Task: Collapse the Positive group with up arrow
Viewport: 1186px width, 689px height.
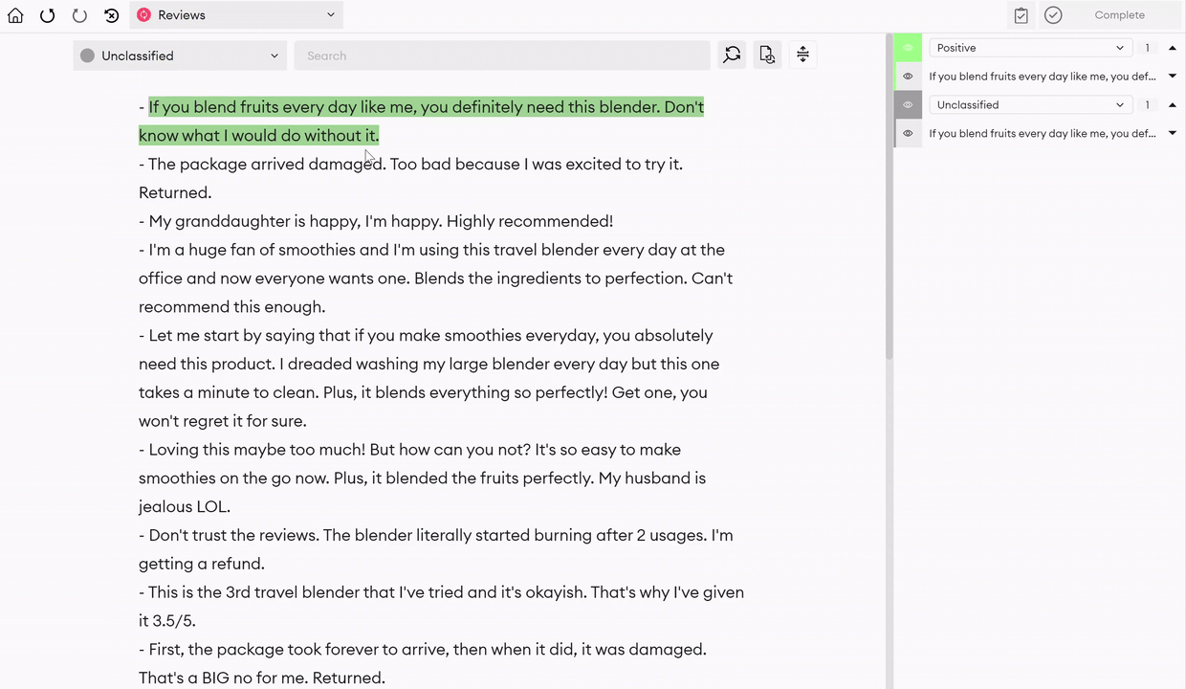Action: (1173, 48)
